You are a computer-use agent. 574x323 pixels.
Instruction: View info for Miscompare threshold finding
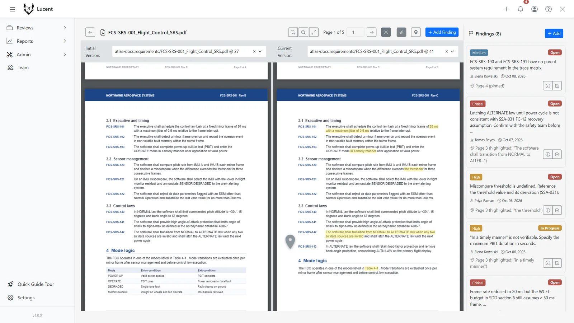click(x=548, y=210)
